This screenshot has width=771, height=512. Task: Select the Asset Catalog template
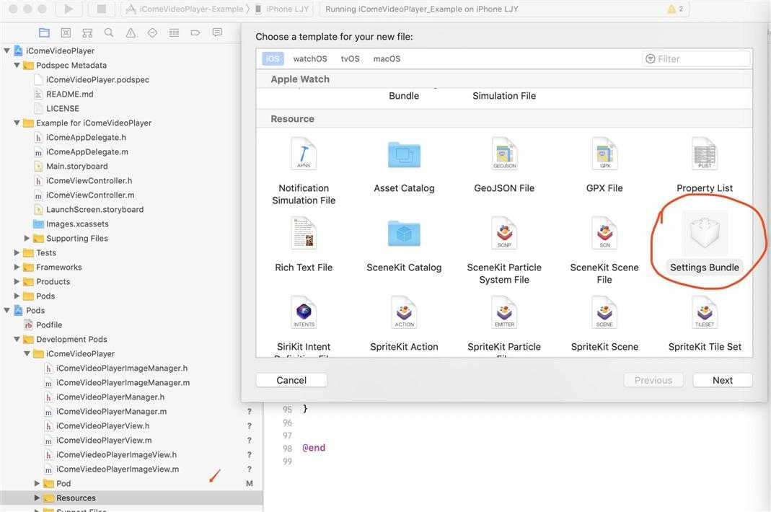tap(404, 166)
